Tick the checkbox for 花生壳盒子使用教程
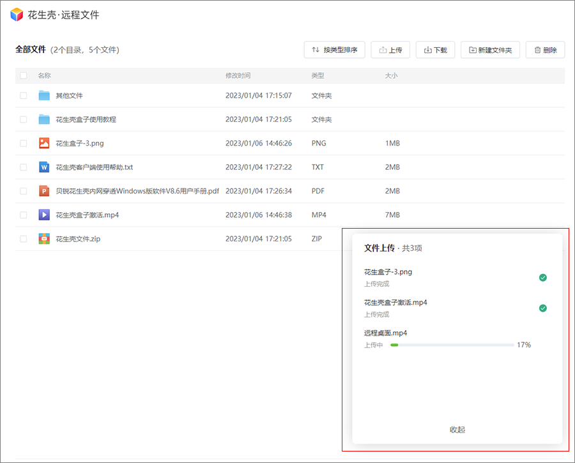The height and width of the screenshot is (463, 575). click(24, 119)
